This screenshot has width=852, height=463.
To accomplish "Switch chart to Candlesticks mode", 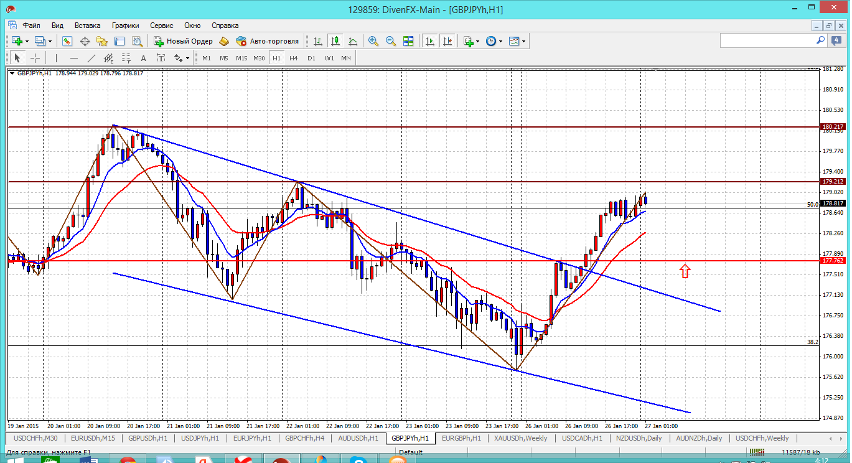I will pos(335,41).
